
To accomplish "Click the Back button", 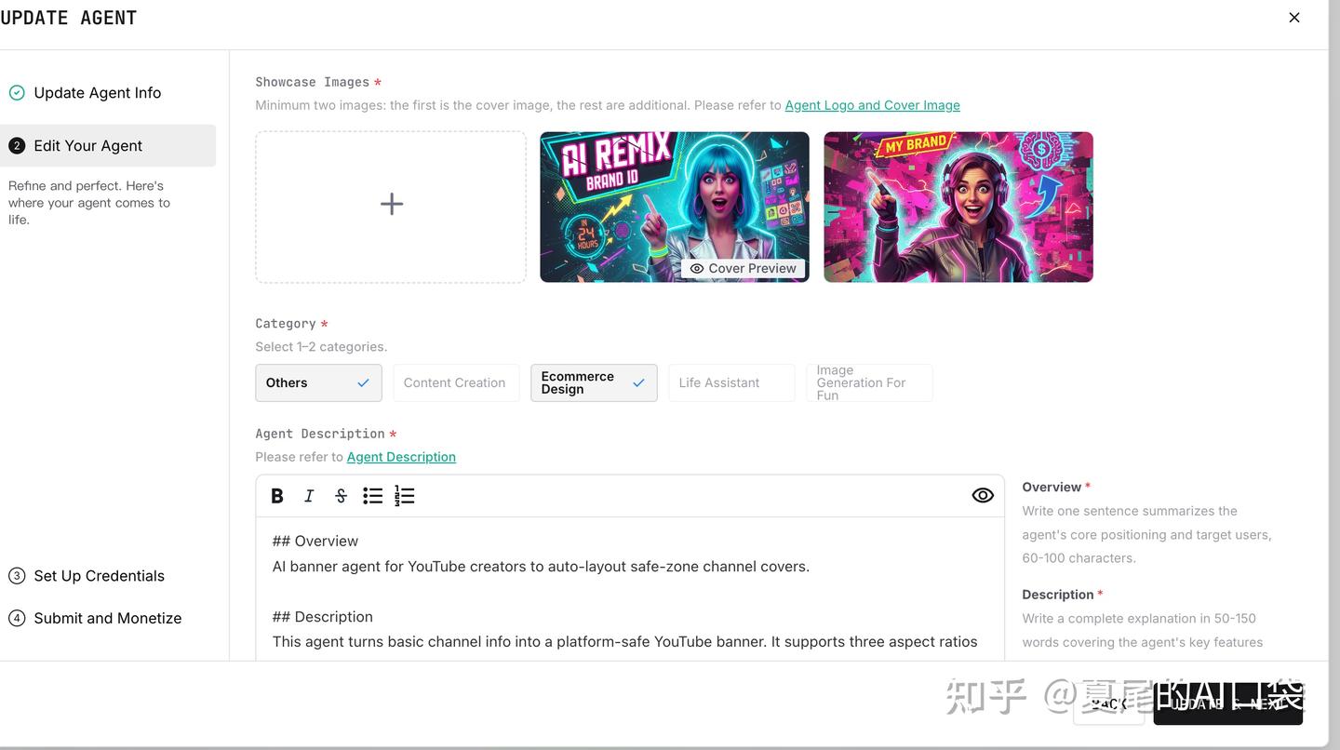I will [x=1108, y=704].
